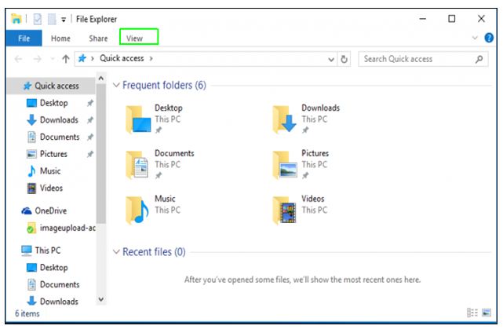Click the 6 items status text
Image resolution: width=503 pixels, height=333 pixels.
27,313
